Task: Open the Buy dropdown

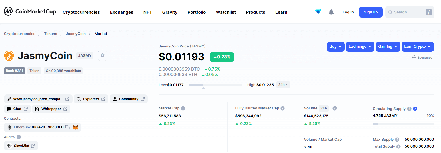Action: [x=336, y=47]
